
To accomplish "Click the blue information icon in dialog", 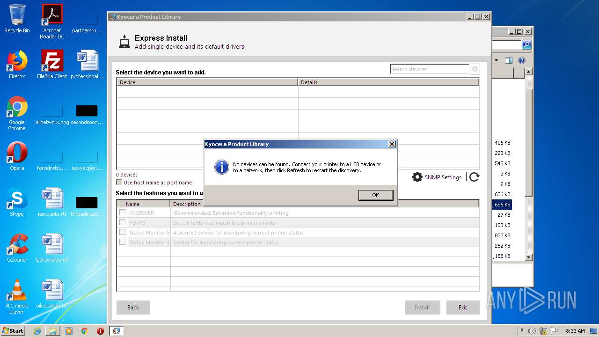I will 221,167.
